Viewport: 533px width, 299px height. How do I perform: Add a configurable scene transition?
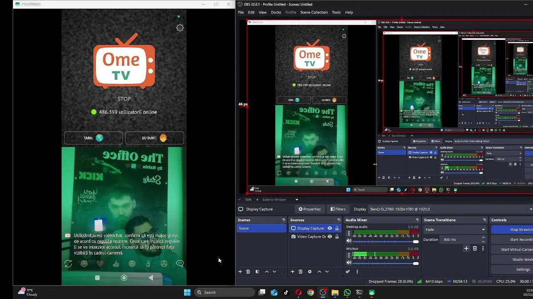click(466, 248)
